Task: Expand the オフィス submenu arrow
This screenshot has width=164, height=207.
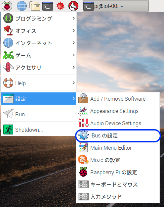Action: pos(74,30)
